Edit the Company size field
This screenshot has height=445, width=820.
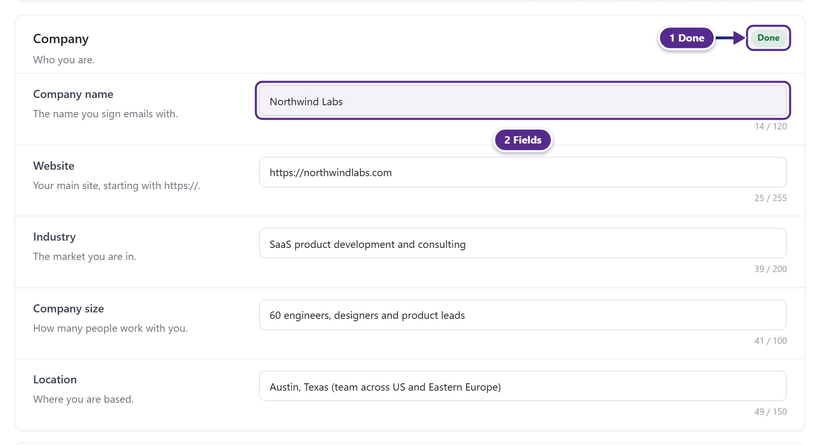click(523, 315)
